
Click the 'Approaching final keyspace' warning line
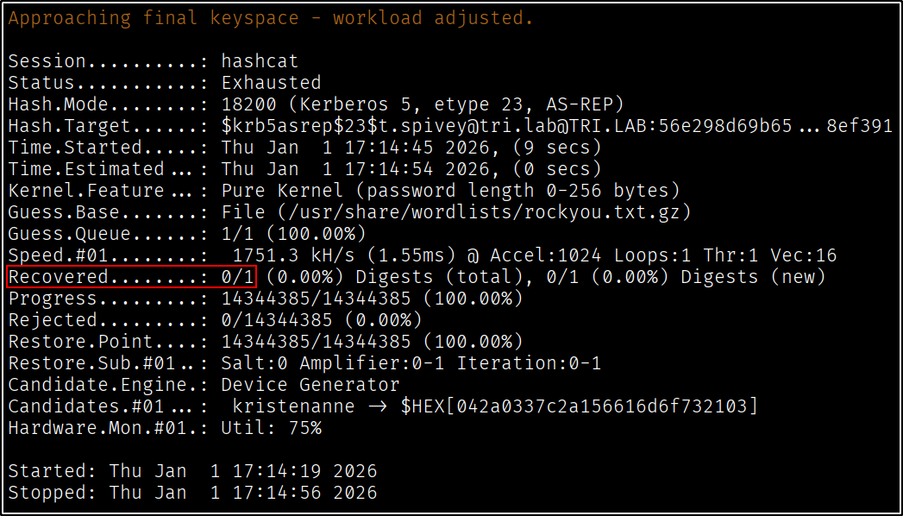tap(270, 18)
